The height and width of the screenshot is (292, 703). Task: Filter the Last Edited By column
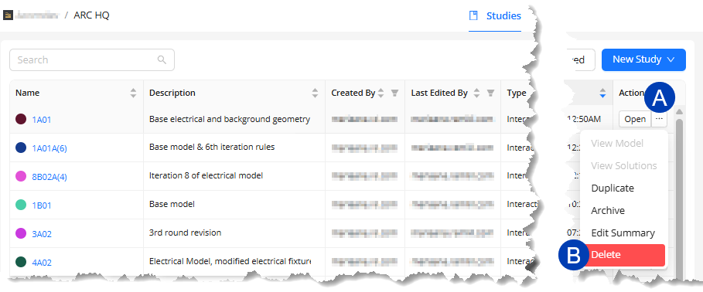[491, 93]
